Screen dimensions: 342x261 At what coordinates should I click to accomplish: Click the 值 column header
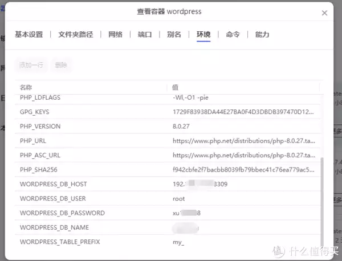click(x=176, y=87)
